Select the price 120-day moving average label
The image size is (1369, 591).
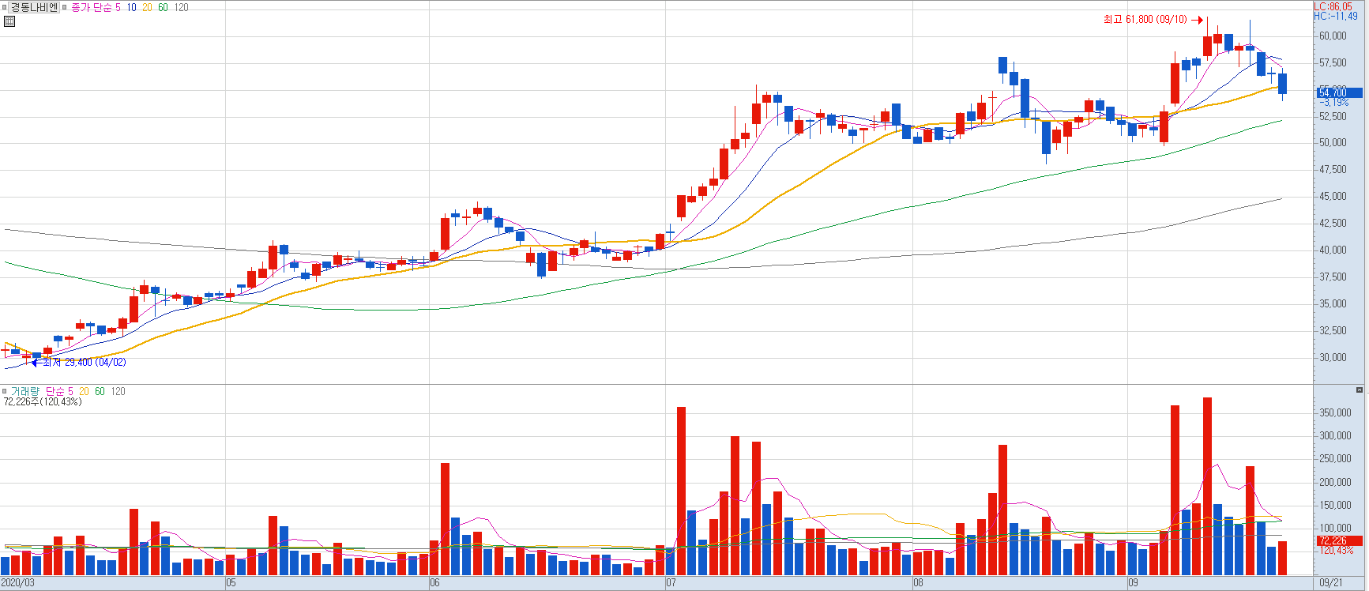click(x=181, y=7)
